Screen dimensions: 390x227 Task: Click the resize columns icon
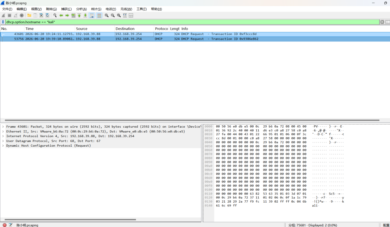(x=125, y=15)
